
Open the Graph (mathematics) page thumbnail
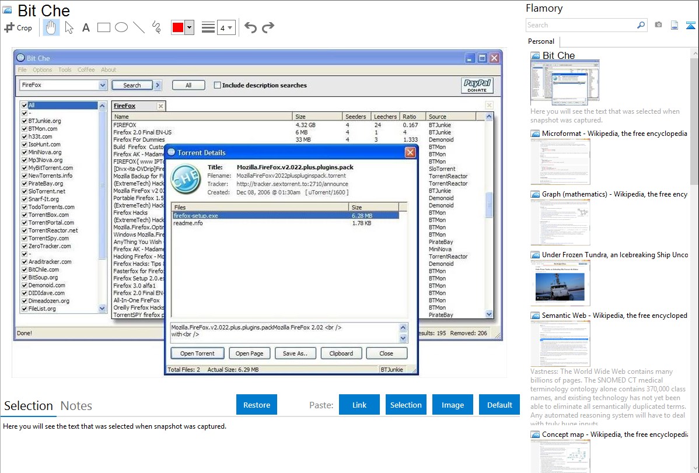(560, 223)
